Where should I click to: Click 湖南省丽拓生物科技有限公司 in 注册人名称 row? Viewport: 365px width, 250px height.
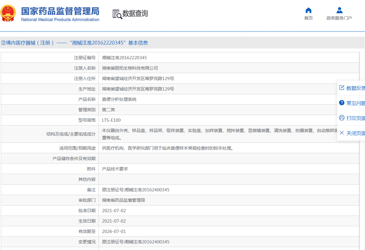[x=130, y=68]
